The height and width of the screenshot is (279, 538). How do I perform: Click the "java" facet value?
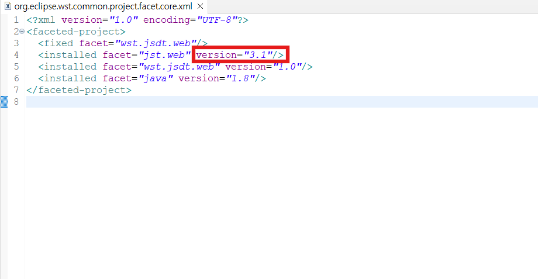point(156,78)
